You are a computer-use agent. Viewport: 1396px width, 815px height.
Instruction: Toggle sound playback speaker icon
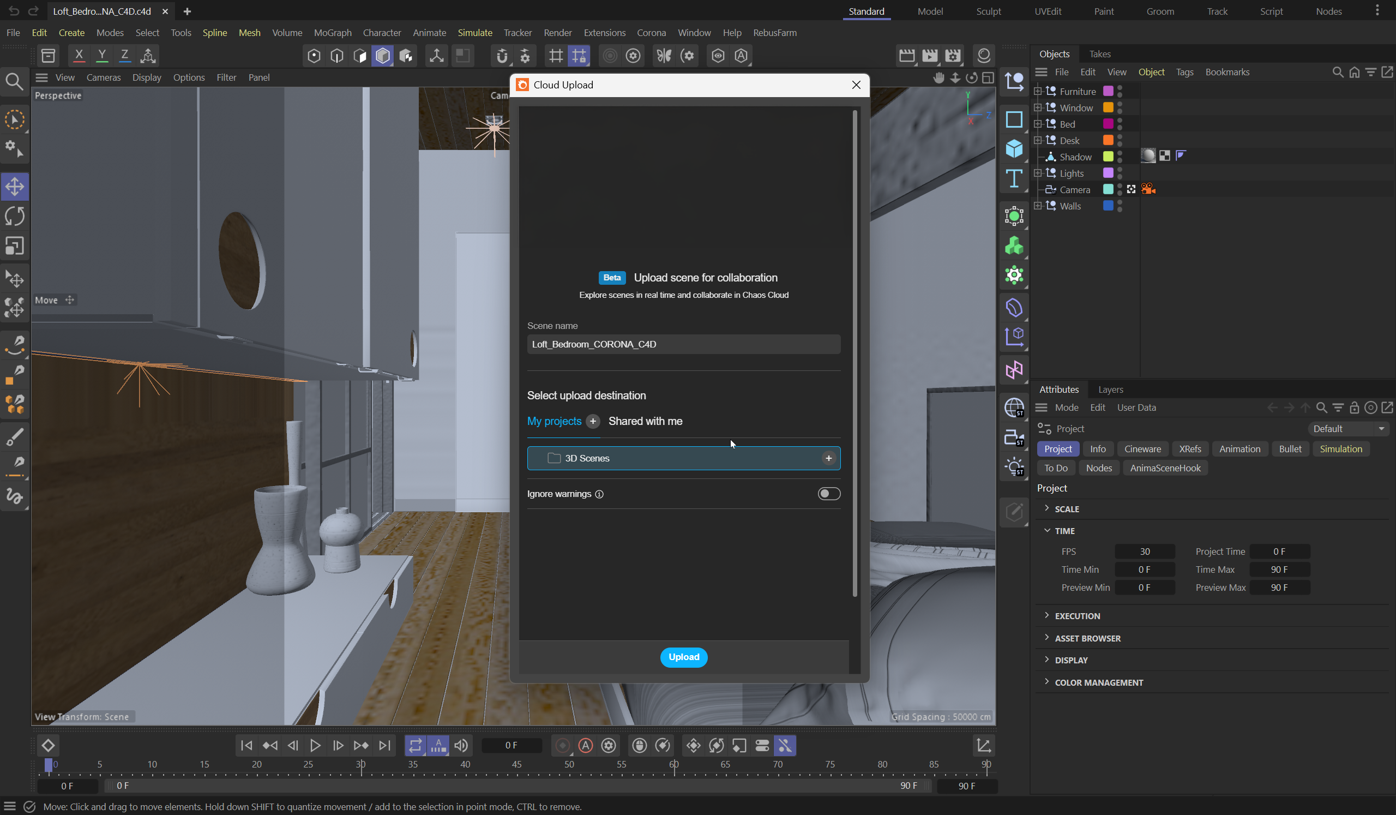(x=461, y=746)
